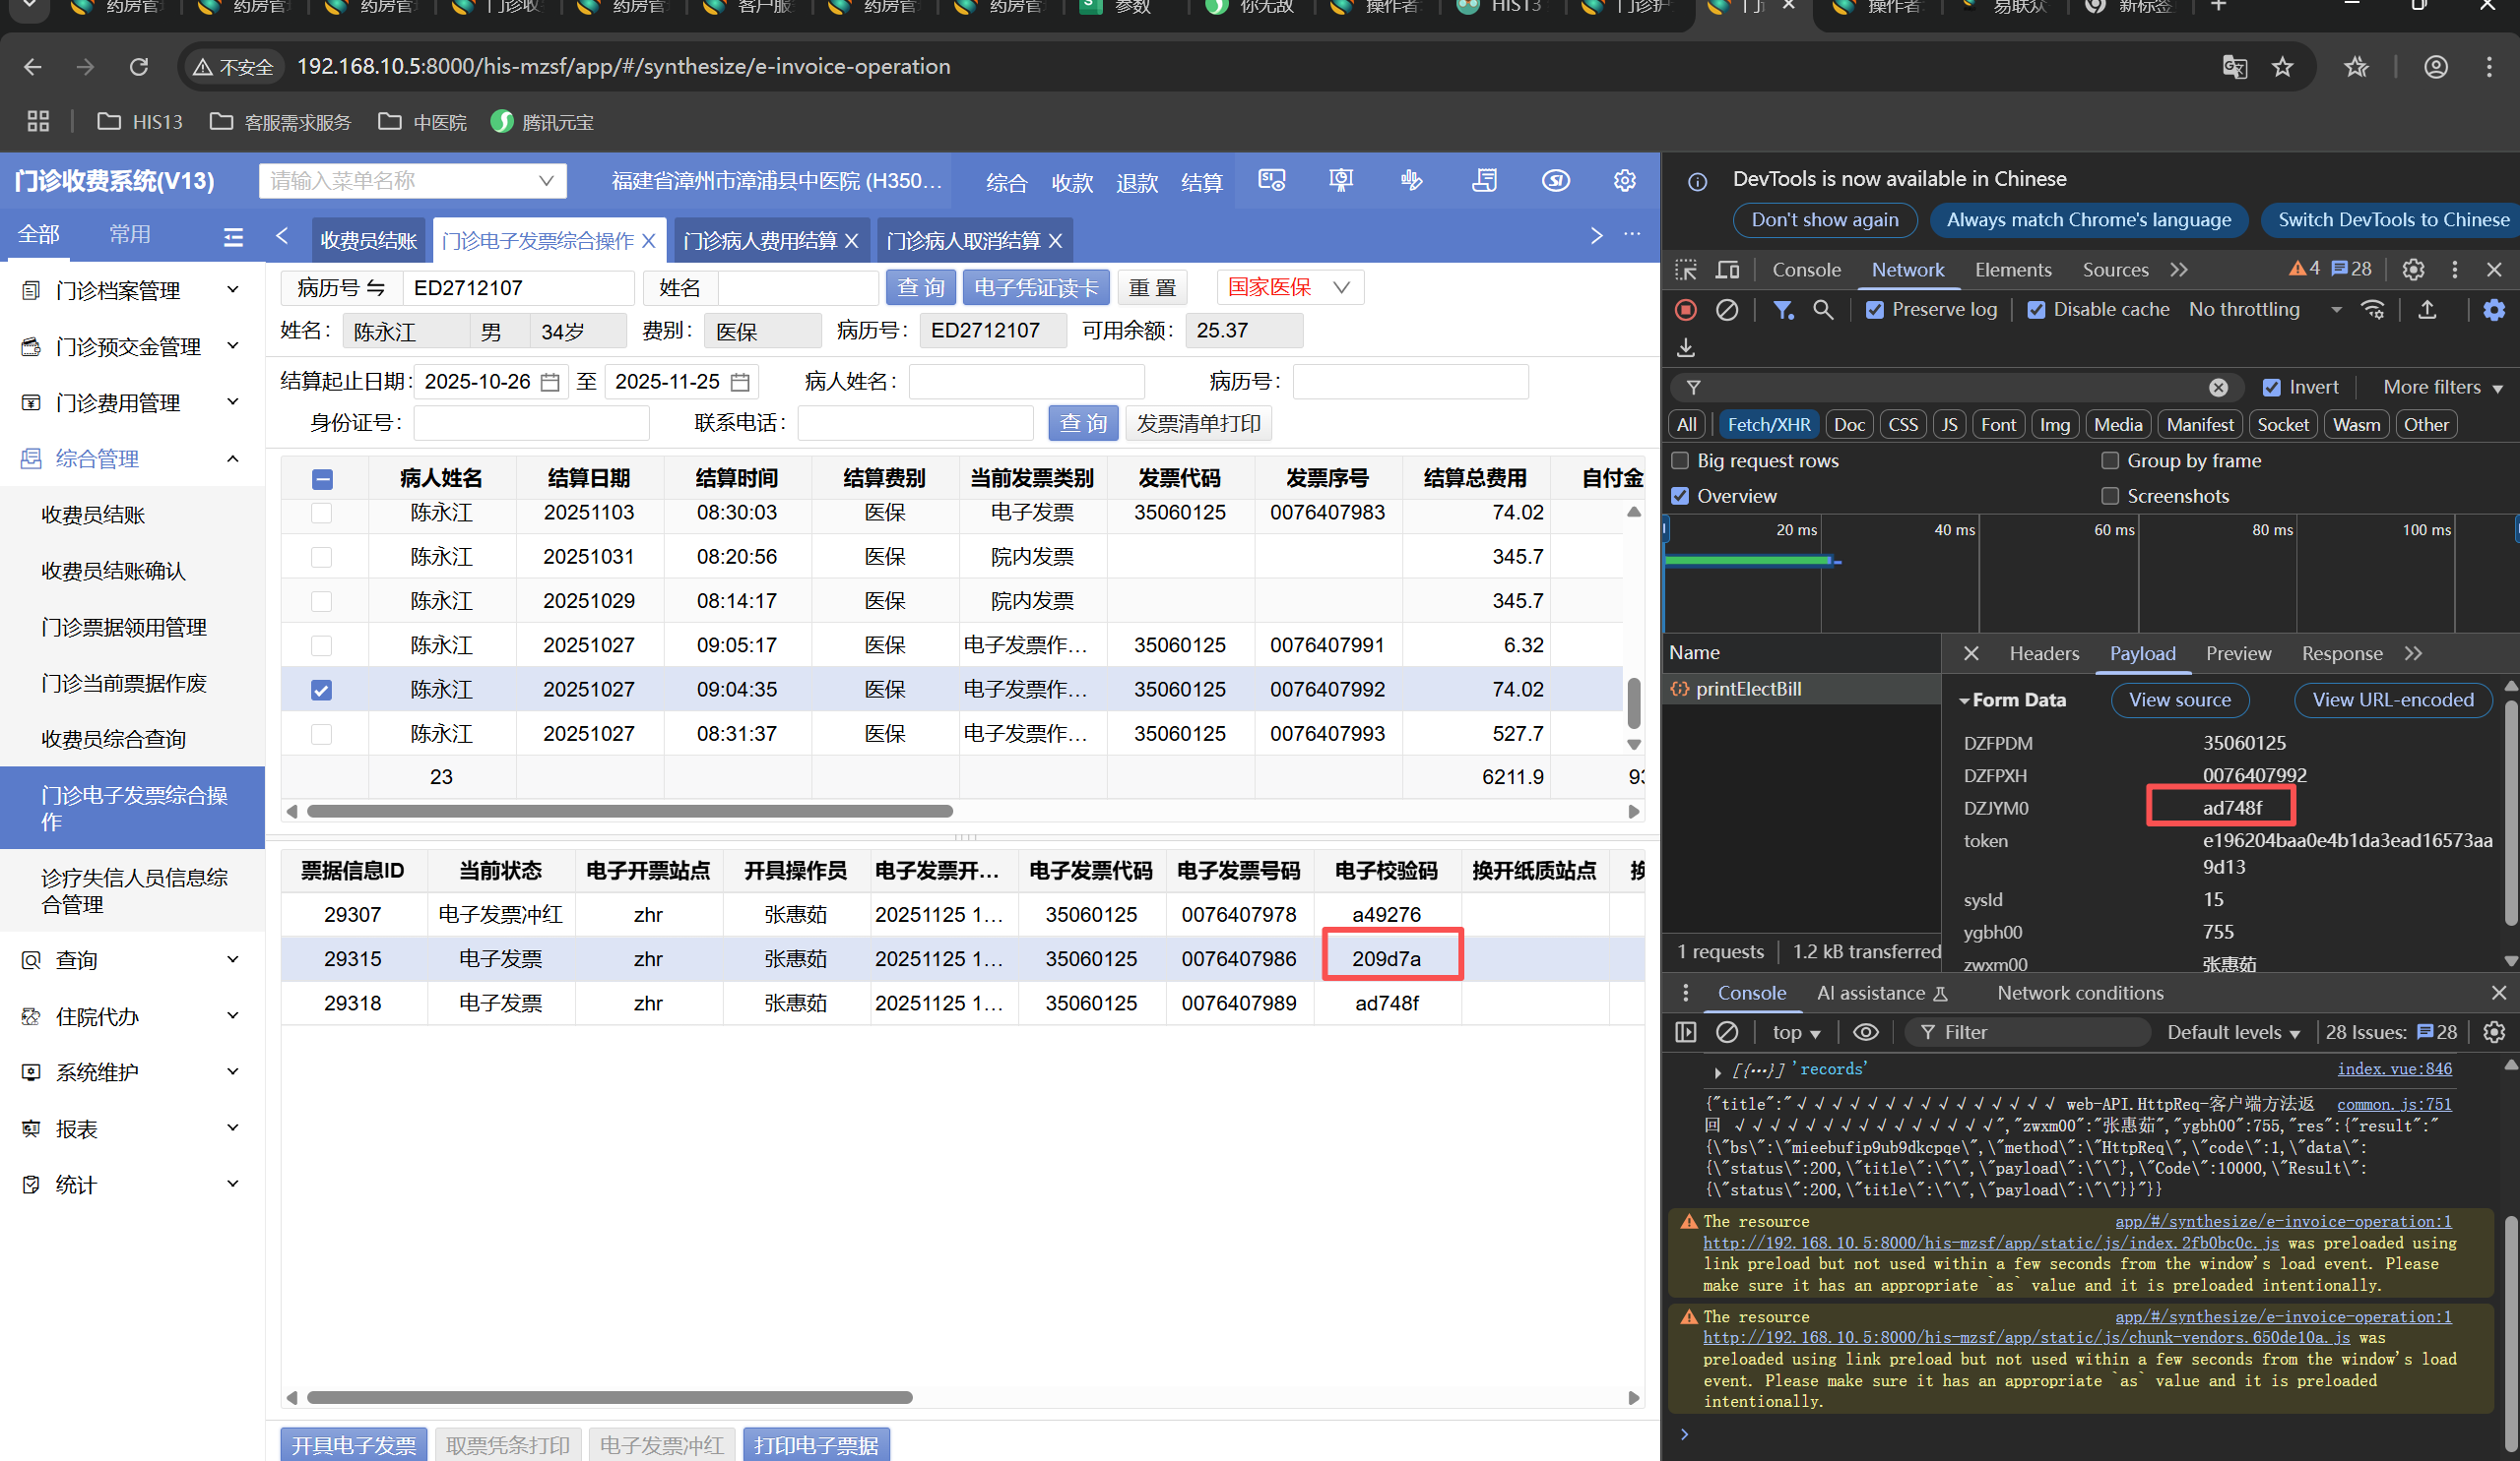Click the network search magnifier icon
Screen dimensions: 2520x1461
(1823, 310)
